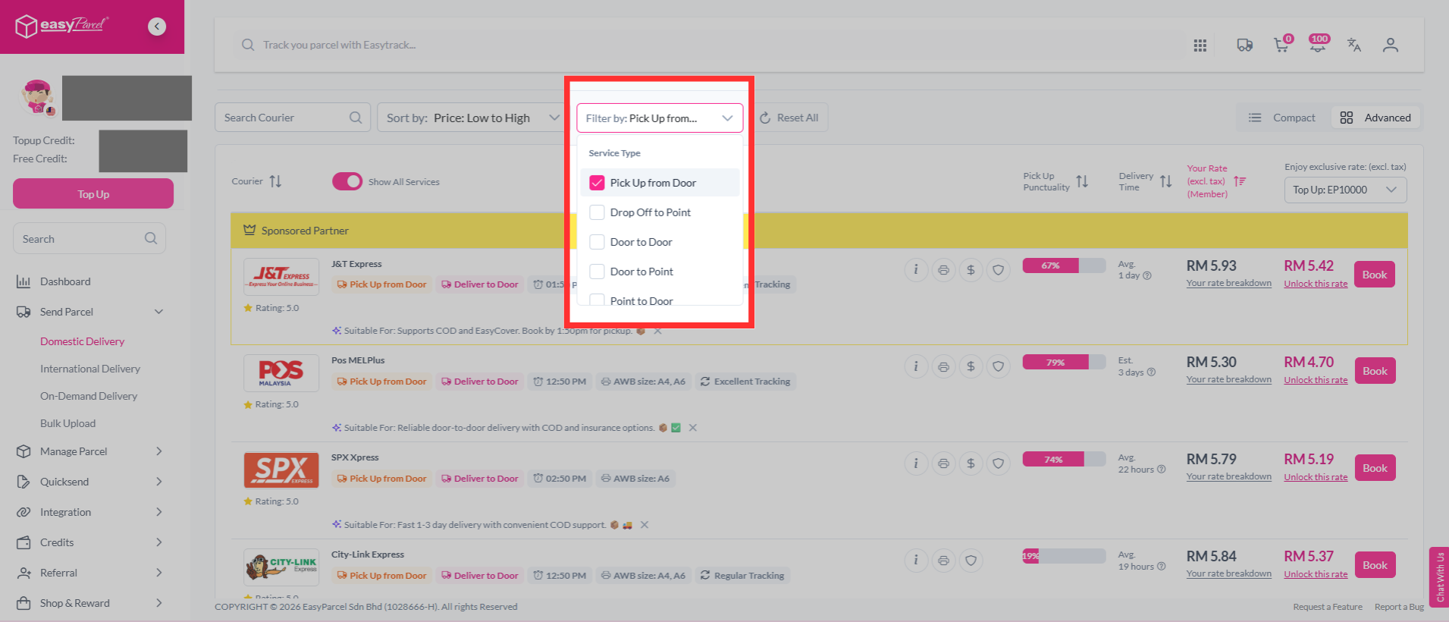This screenshot has height=622, width=1449.
Task: Show info for J&T Express
Action: pyautogui.click(x=916, y=270)
